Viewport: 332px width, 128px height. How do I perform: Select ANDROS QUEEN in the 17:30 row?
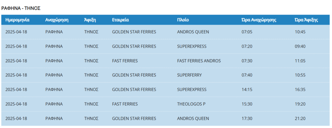pos(193,119)
